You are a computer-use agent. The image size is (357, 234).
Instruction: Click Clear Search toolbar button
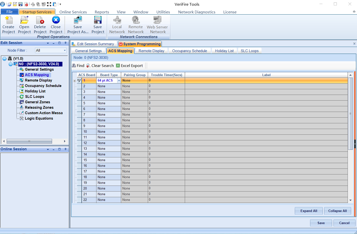(100, 65)
